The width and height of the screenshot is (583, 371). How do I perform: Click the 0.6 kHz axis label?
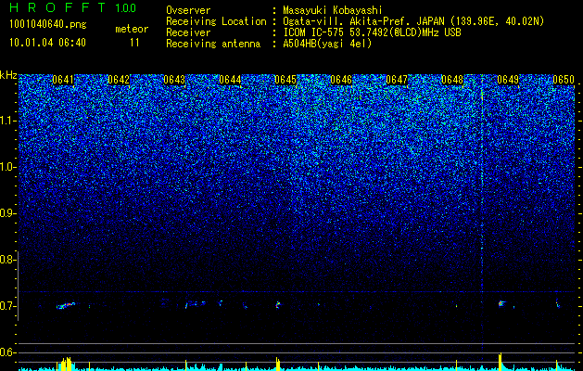(8, 352)
